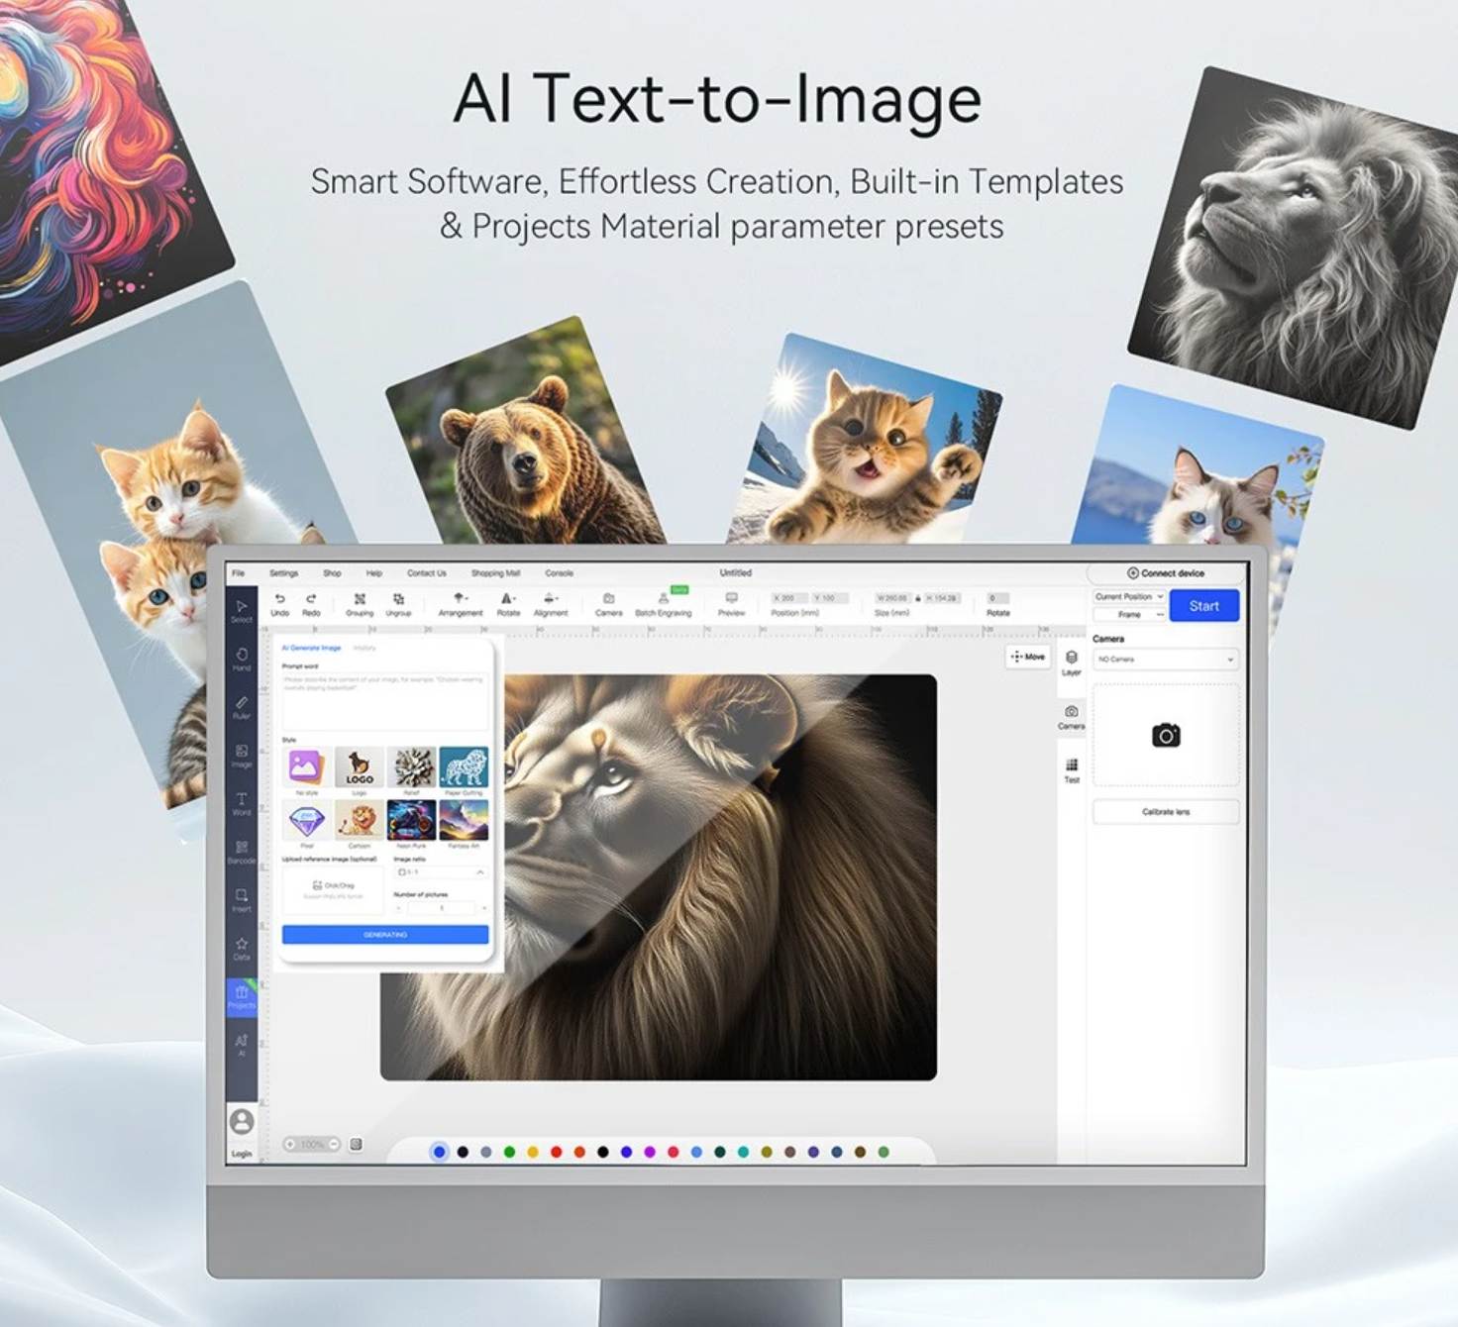
Task: Open the Test panel icon
Action: pyautogui.click(x=1071, y=768)
